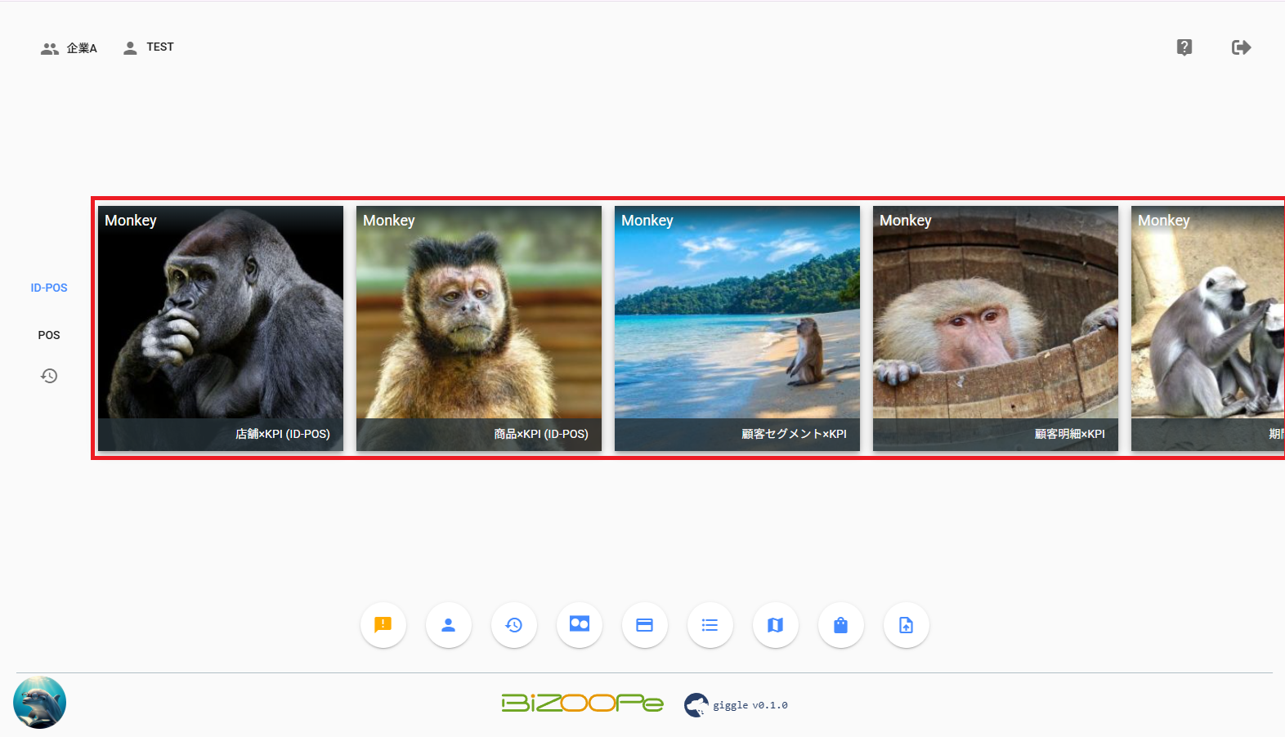The image size is (1285, 737).
Task: Open help via question mark icon
Action: (x=1184, y=47)
